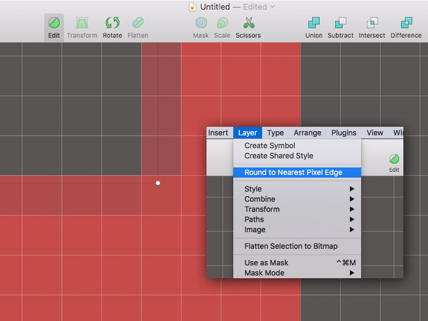
Task: Open title dropdown chevron next to Edited
Action: (x=272, y=6)
